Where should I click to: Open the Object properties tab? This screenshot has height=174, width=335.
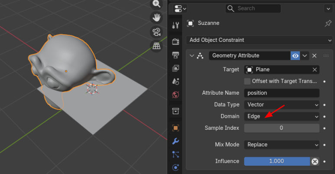[x=176, y=128]
